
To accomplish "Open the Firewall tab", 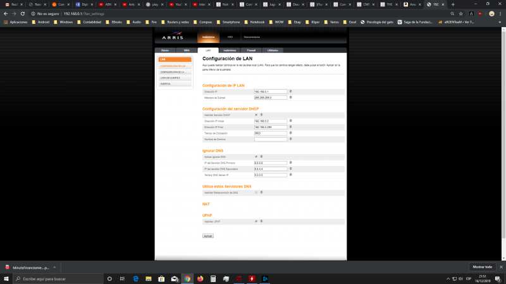I will 251,49.
